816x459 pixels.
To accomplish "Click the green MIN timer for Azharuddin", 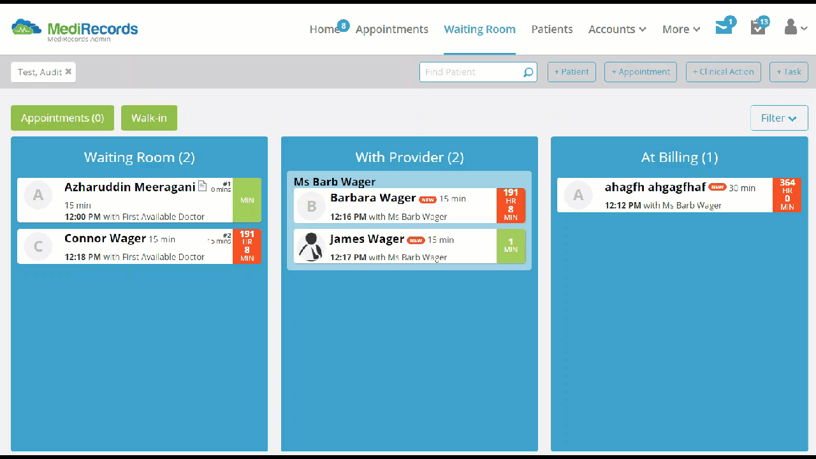I will 247,200.
